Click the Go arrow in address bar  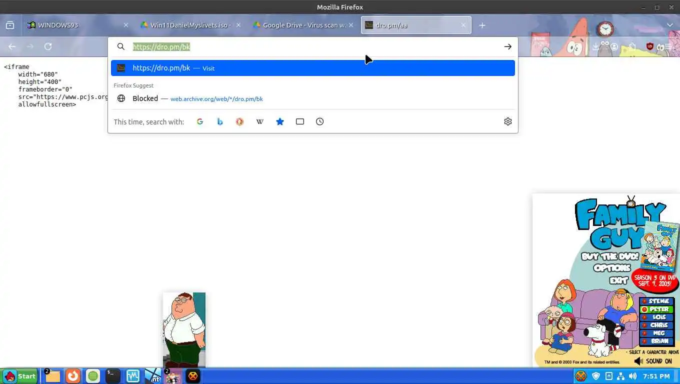pos(507,46)
